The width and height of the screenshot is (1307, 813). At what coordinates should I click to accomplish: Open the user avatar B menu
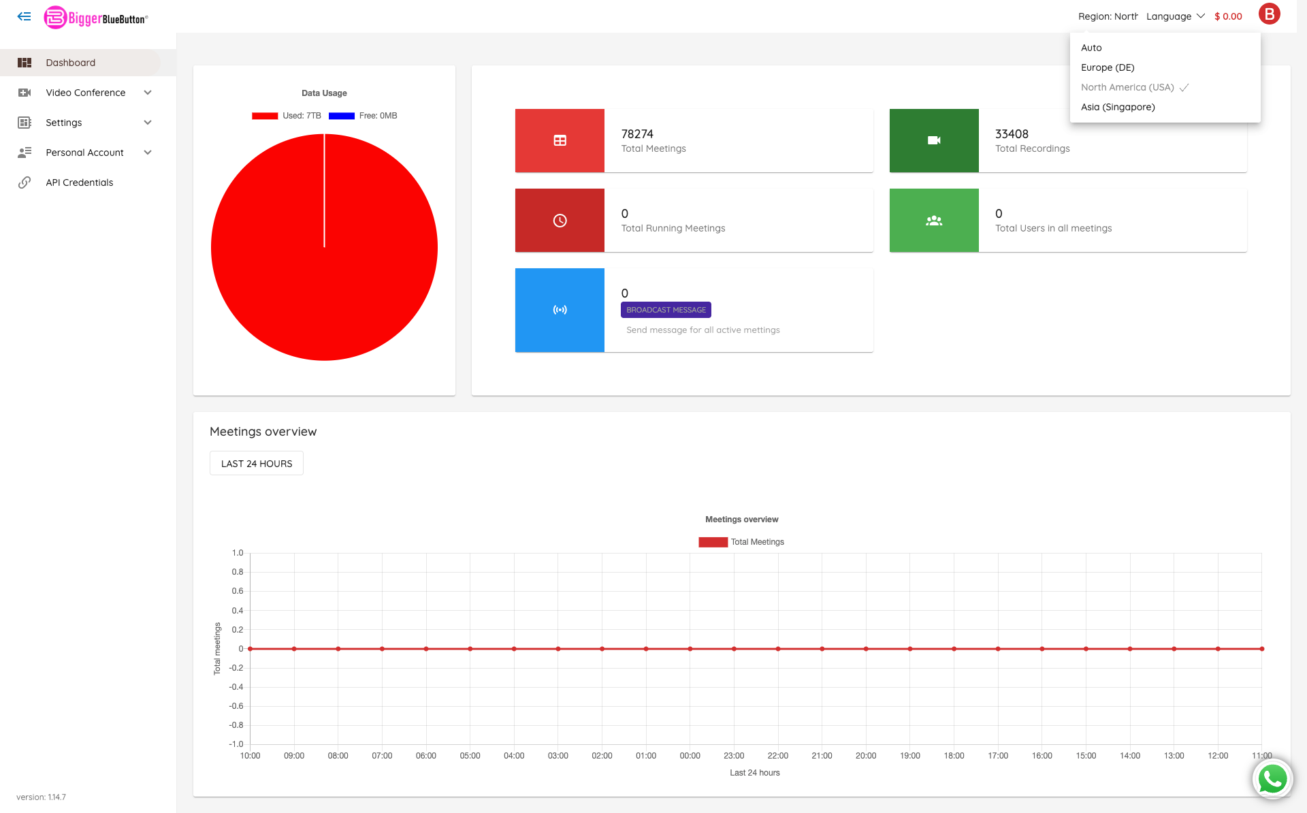(x=1269, y=14)
